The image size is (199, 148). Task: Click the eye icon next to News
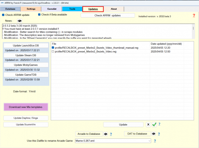(20, 20)
